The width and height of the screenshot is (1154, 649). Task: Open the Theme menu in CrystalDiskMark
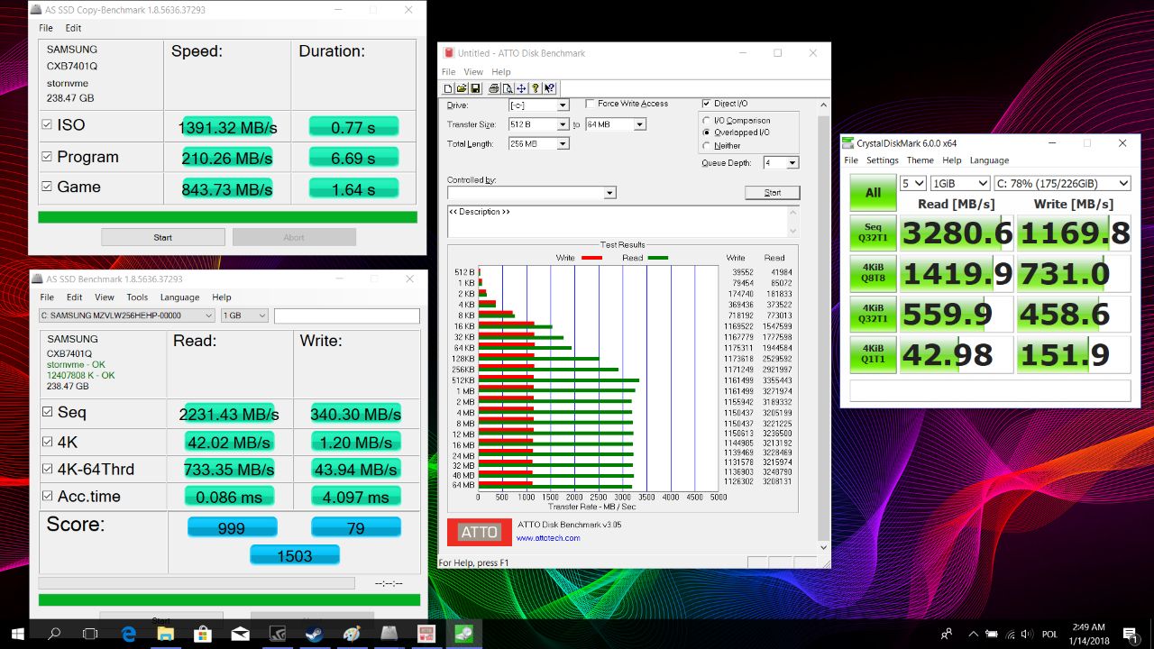920,160
